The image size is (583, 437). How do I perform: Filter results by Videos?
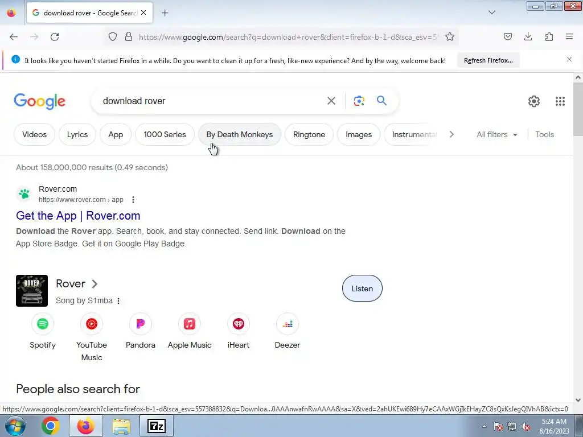coord(34,134)
